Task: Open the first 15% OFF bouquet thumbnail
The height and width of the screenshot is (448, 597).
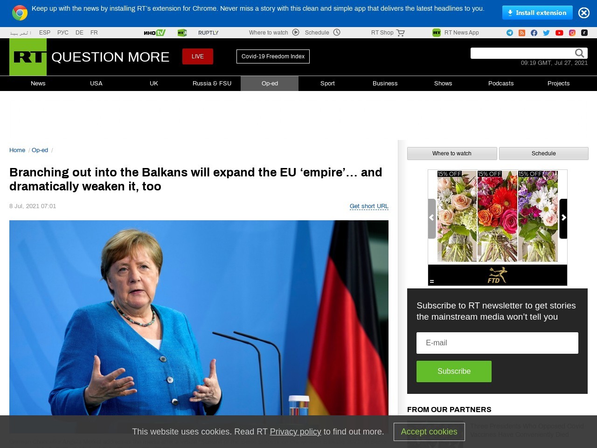Action: (x=457, y=216)
